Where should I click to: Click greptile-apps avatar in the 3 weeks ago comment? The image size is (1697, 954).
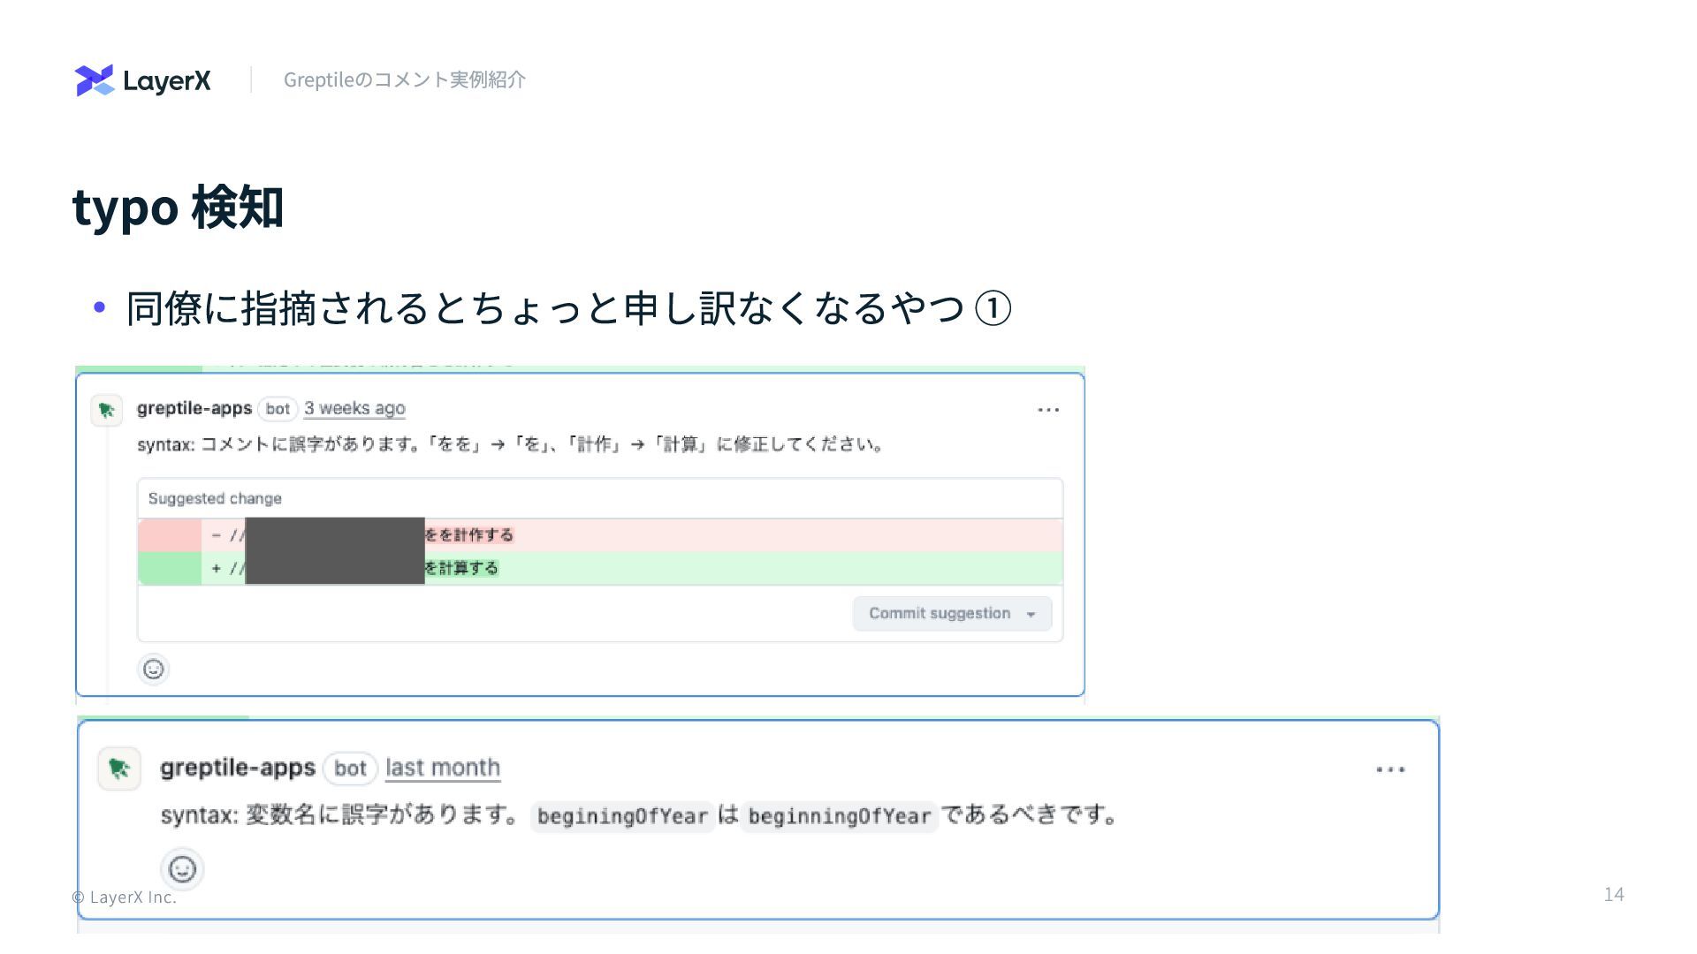[x=107, y=411]
